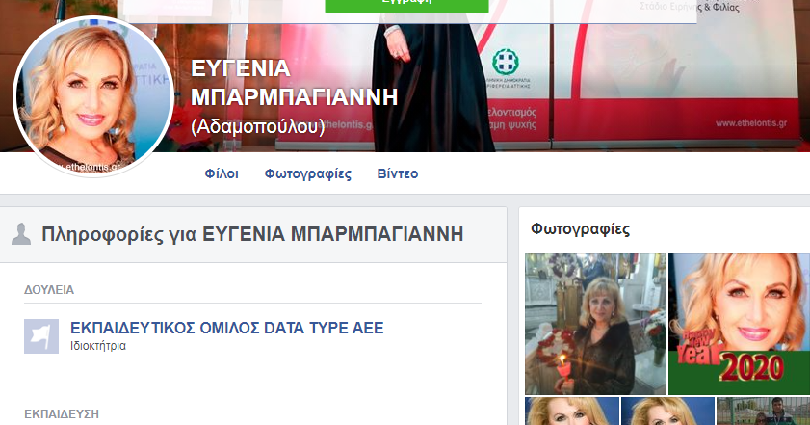
Task: Open the Βίντεο tab
Action: coord(397,173)
